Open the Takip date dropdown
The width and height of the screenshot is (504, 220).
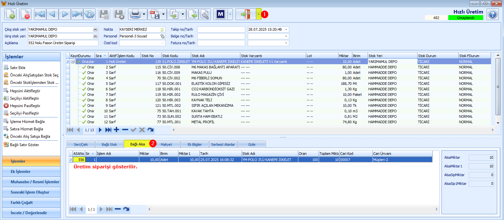(286, 29)
